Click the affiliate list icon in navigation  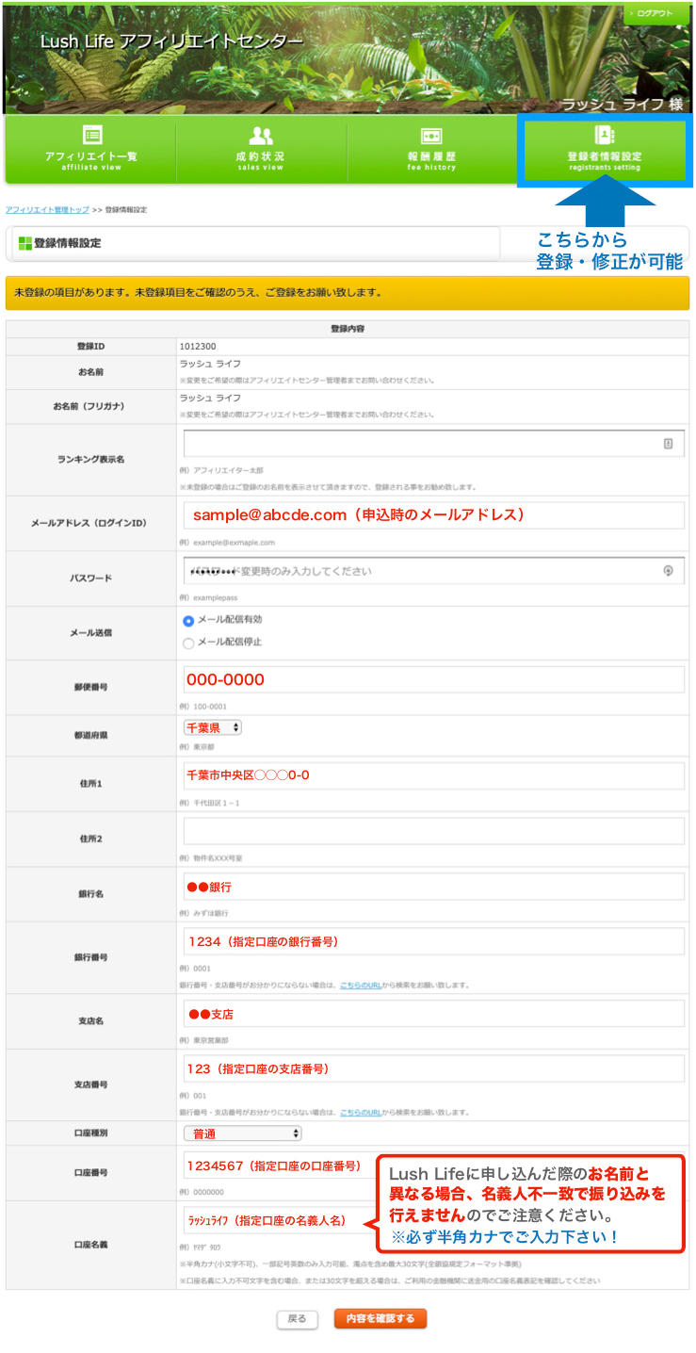coord(91,135)
